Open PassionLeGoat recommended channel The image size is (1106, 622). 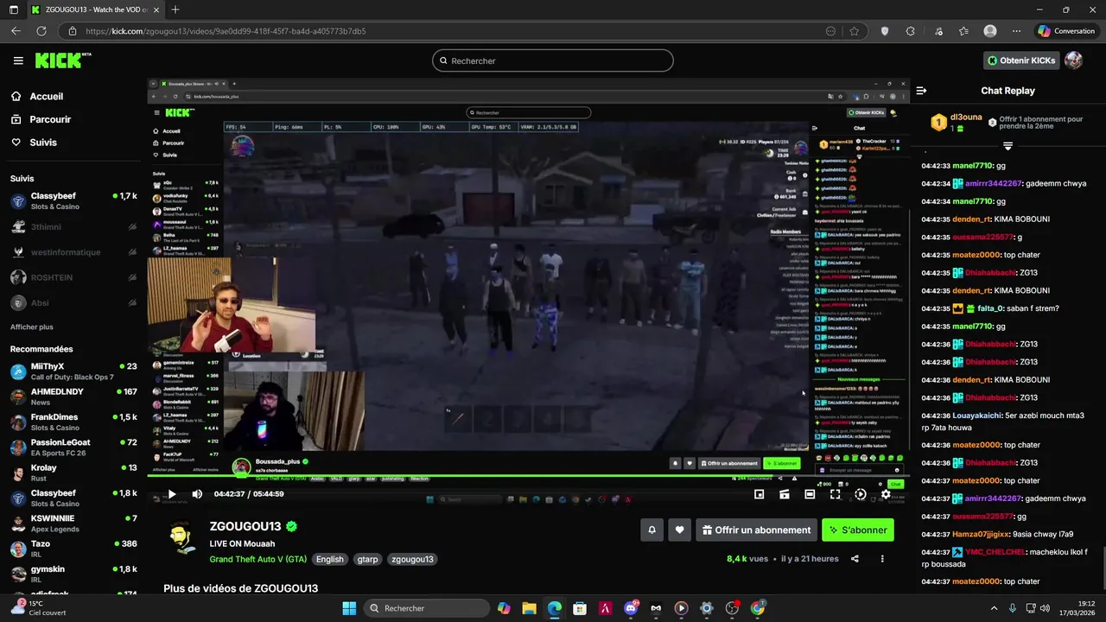click(73, 447)
